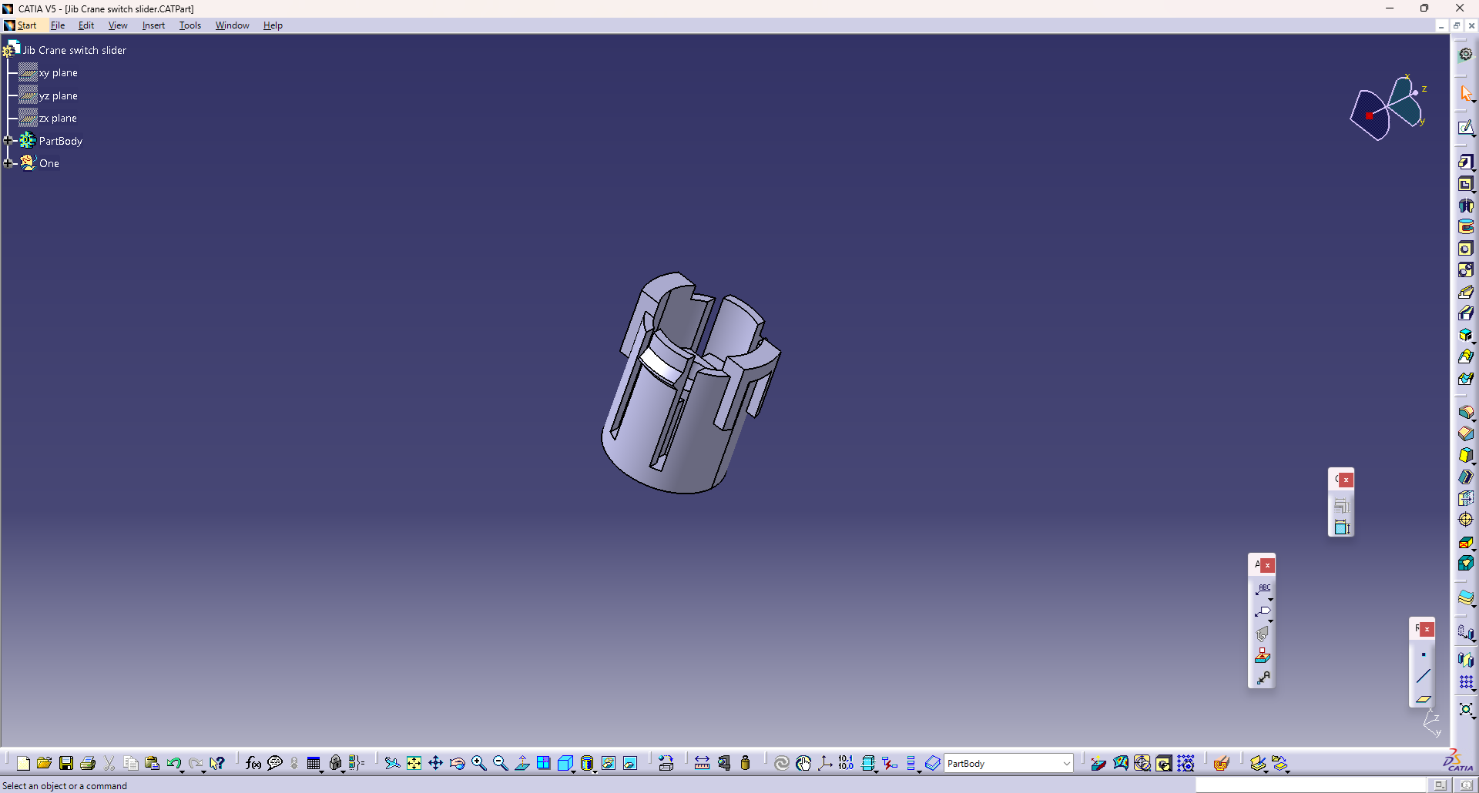1479x793 pixels.
Task: Open the Start menu
Action: 26,25
